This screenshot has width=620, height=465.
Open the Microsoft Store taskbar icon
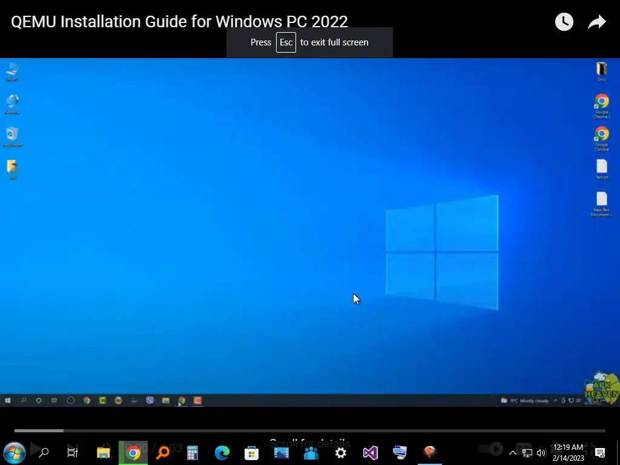click(x=251, y=453)
